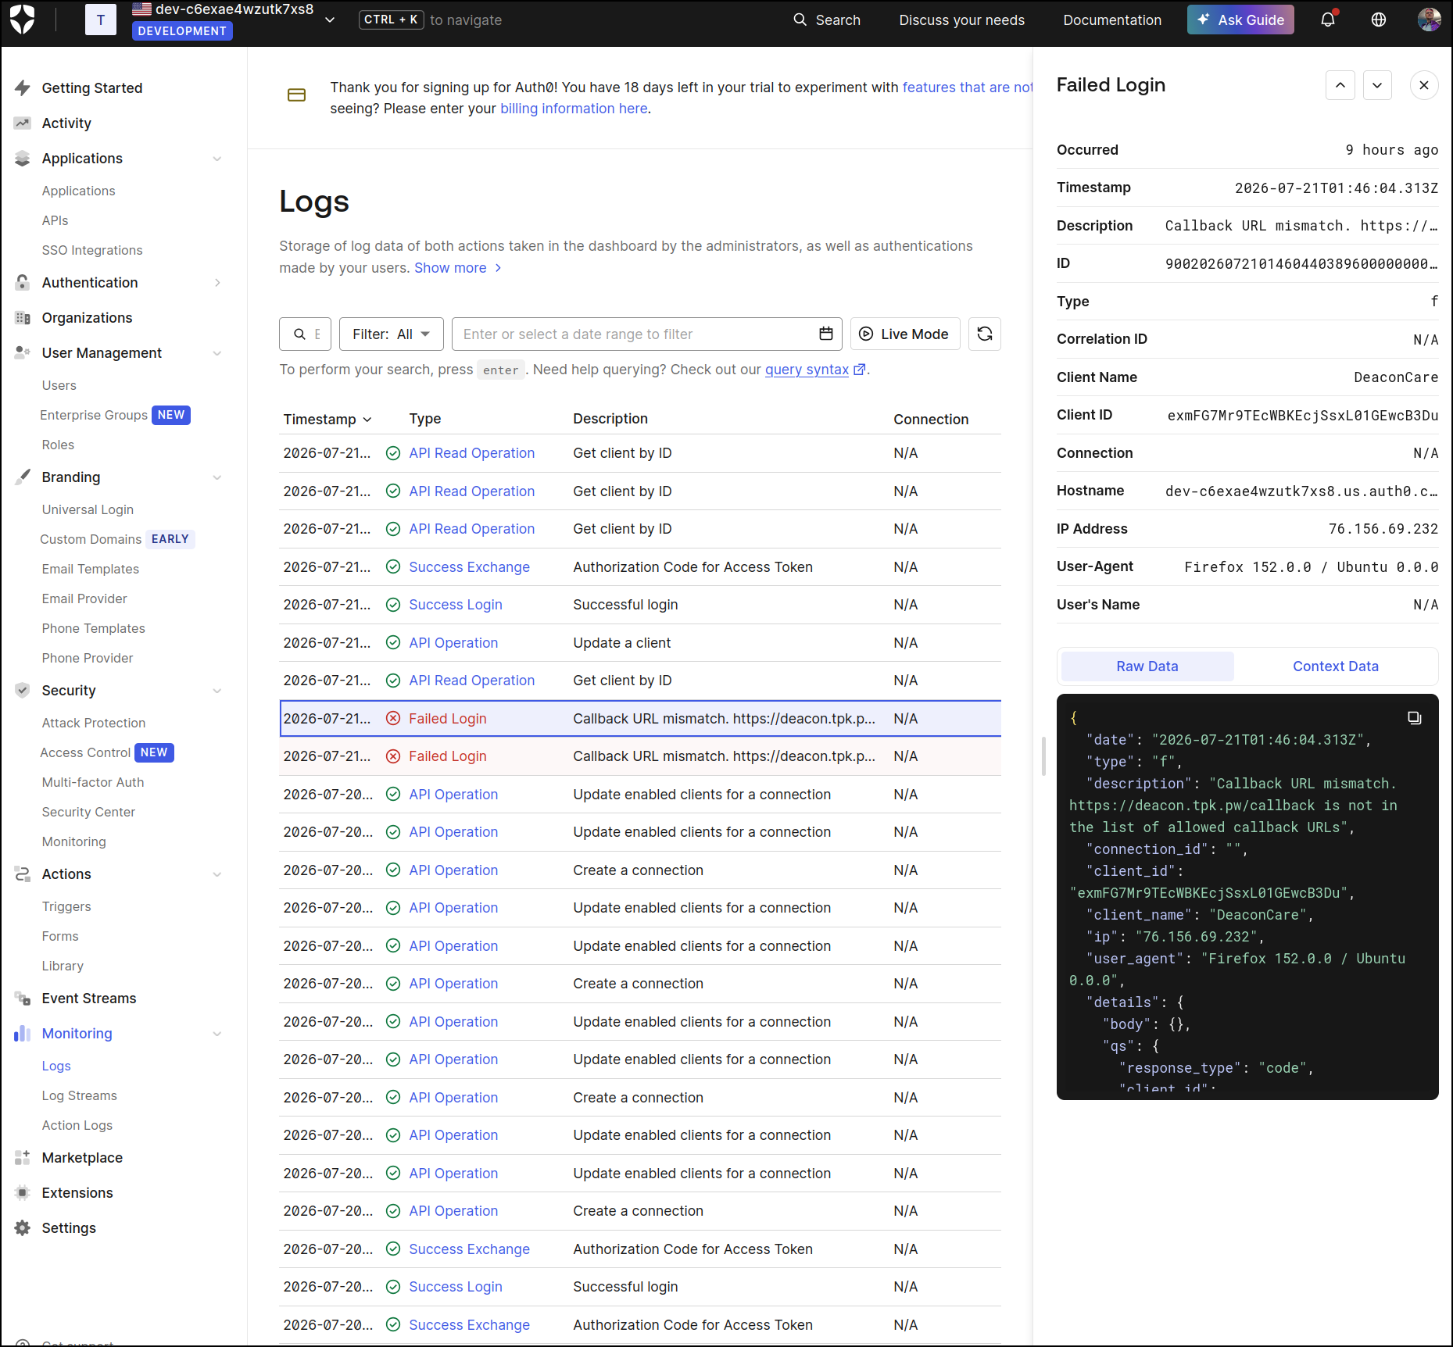Viewport: 1453px width, 1347px height.
Task: Open Attack Protection in sidebar
Action: tap(94, 723)
